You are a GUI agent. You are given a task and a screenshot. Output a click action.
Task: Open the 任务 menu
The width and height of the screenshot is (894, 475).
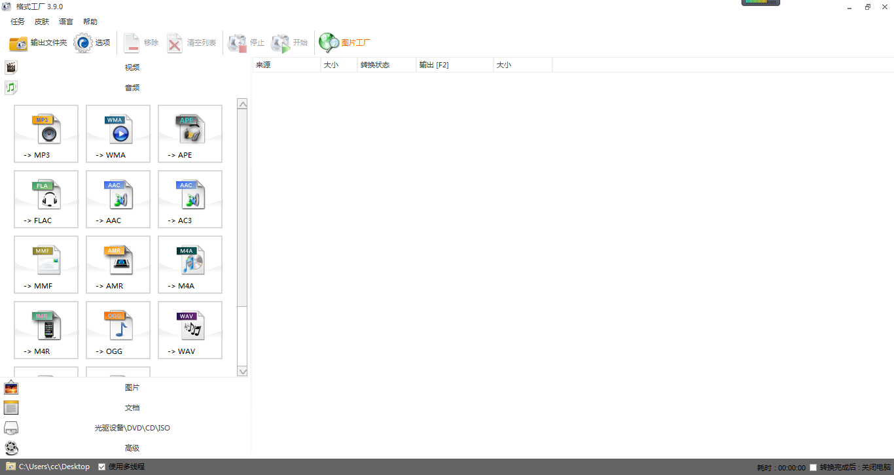[x=18, y=22]
